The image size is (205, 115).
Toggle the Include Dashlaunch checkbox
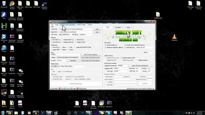coord(105,45)
